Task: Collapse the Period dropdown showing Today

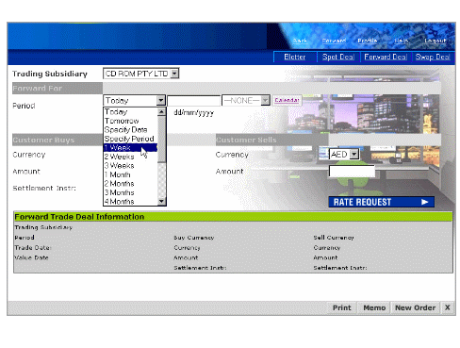Action: click(x=161, y=100)
